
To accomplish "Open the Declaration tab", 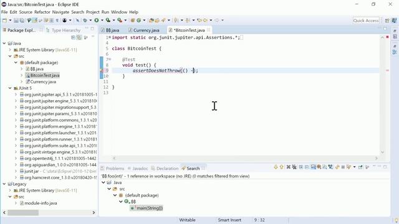I will (x=165, y=169).
